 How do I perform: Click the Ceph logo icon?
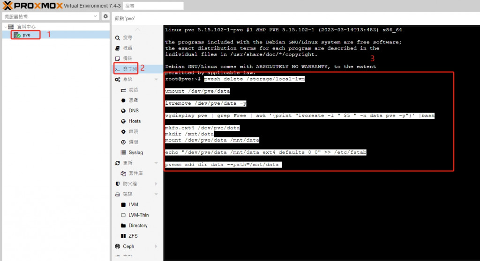coord(118,246)
